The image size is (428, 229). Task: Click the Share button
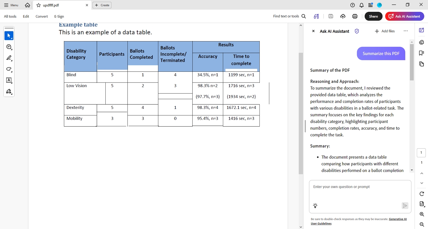[x=373, y=16]
